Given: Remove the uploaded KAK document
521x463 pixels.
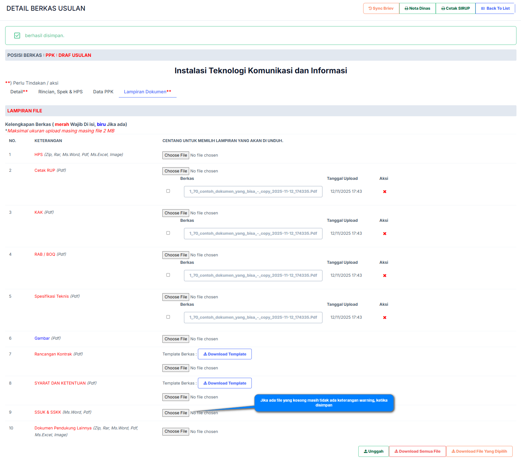Looking at the screenshot, I should [x=384, y=234].
